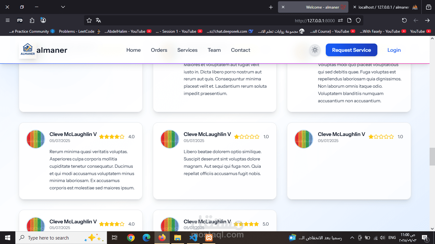The image size is (435, 244).
Task: Expand the list all tabs chevron
Action: click(x=63, y=7)
